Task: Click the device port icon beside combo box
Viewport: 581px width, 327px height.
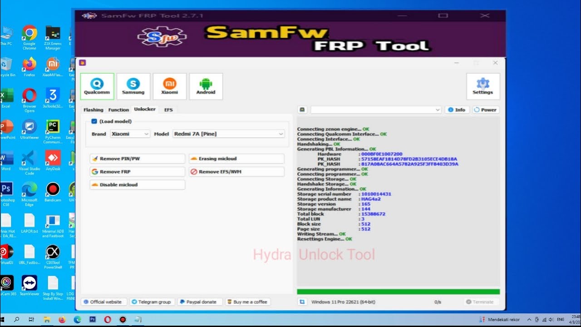Action: point(302,109)
